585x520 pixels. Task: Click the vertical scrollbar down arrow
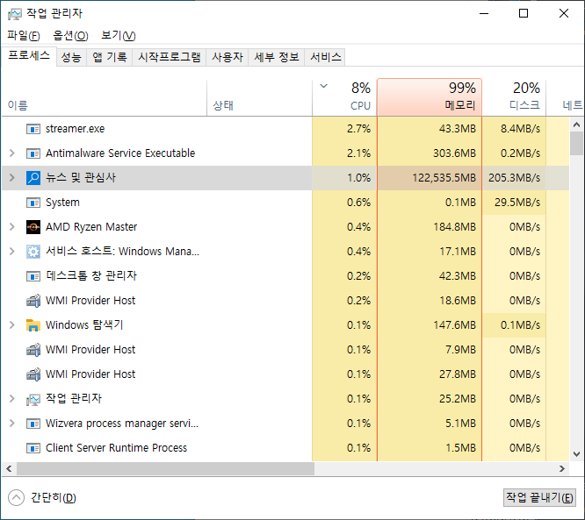(576, 454)
